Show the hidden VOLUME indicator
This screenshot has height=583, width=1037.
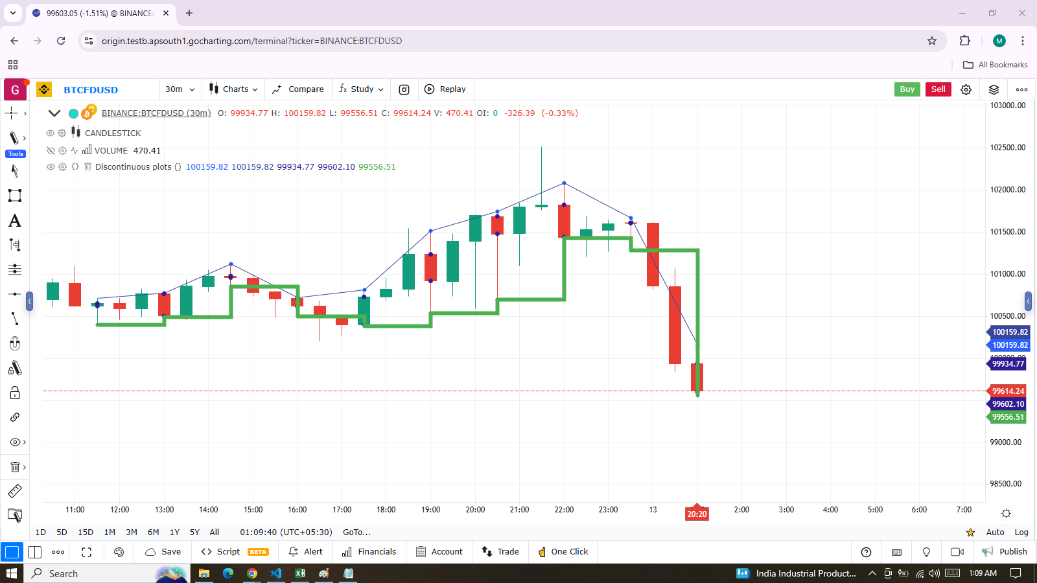click(x=51, y=150)
